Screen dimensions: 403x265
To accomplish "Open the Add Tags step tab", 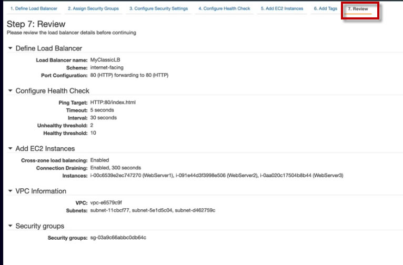I will click(326, 9).
